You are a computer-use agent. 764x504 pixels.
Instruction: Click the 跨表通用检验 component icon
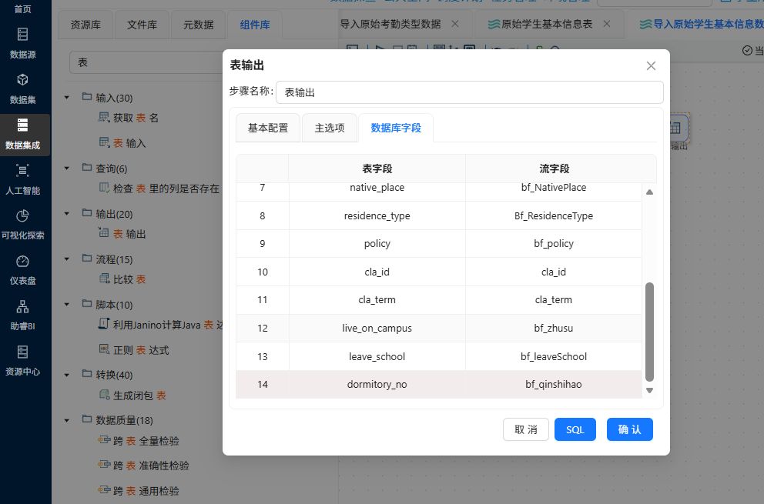[104, 490]
